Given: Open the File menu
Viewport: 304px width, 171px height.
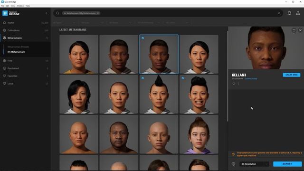Looking at the screenshot, I should click(2, 6).
